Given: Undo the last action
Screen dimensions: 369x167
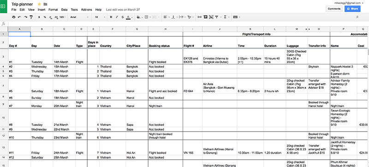Looking at the screenshot, I should pos(19,17).
